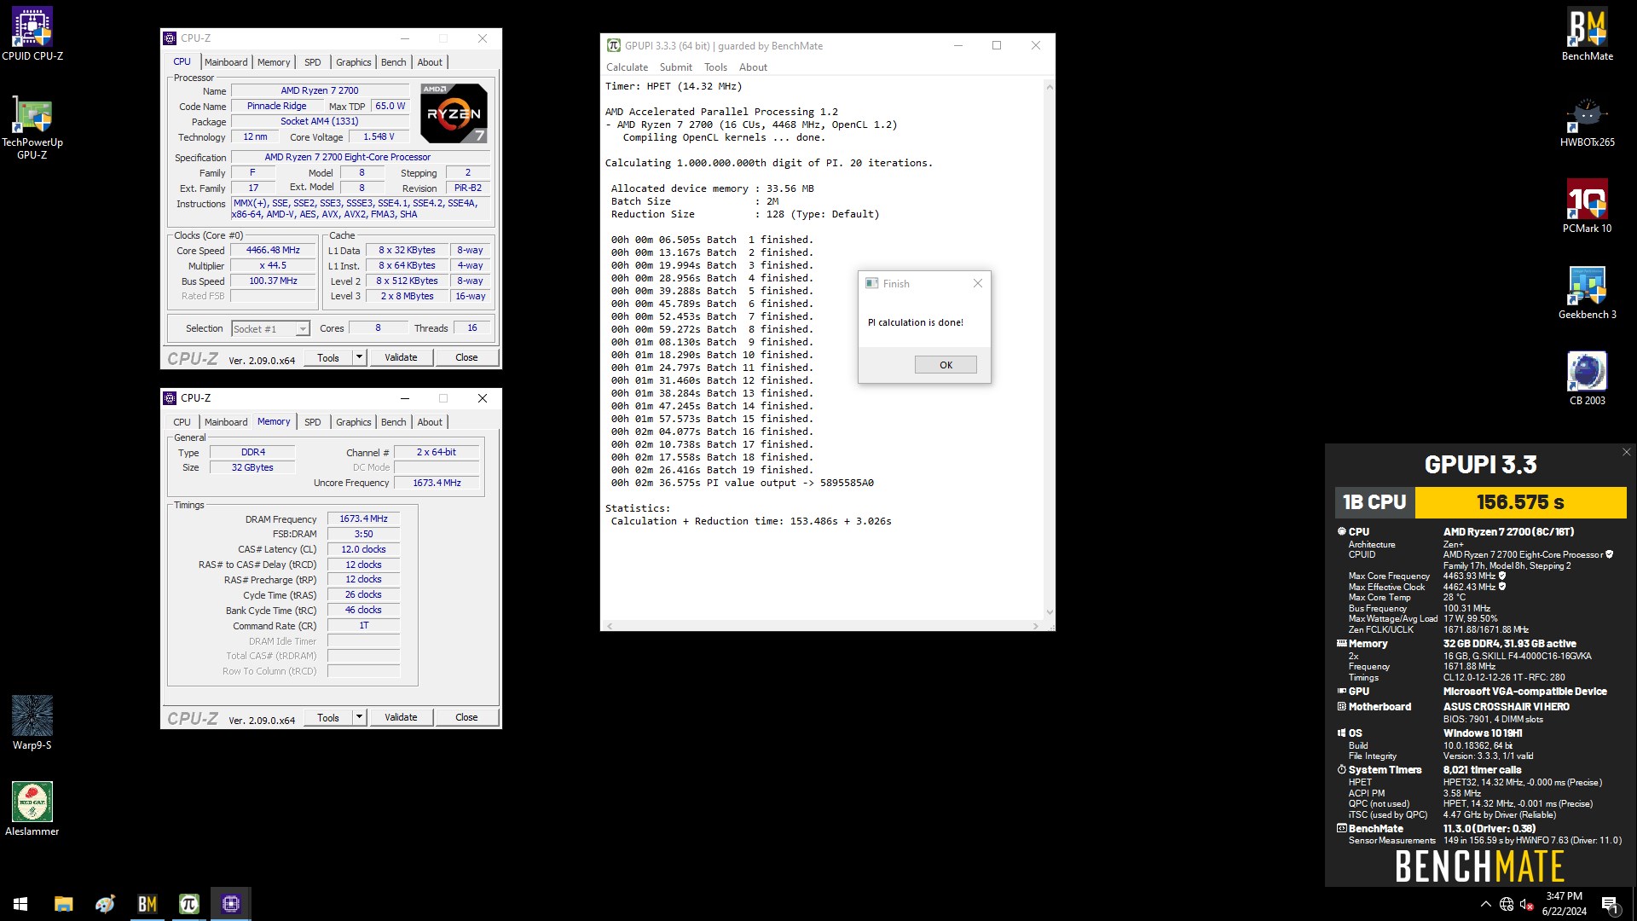Image resolution: width=1637 pixels, height=921 pixels.
Task: Close the Finish dialog with X
Action: click(978, 283)
